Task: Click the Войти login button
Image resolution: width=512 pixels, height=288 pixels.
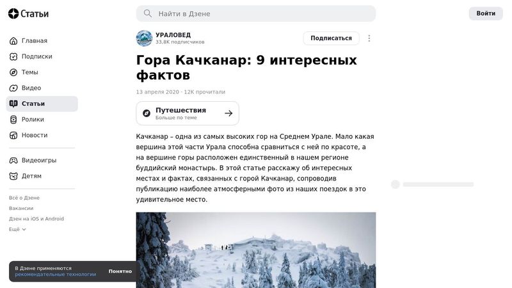Action: point(486,13)
